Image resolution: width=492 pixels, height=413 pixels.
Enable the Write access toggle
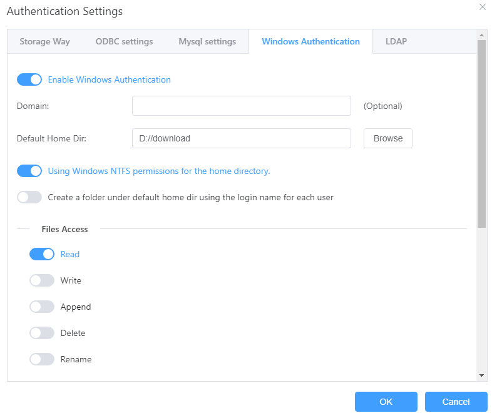tap(42, 280)
